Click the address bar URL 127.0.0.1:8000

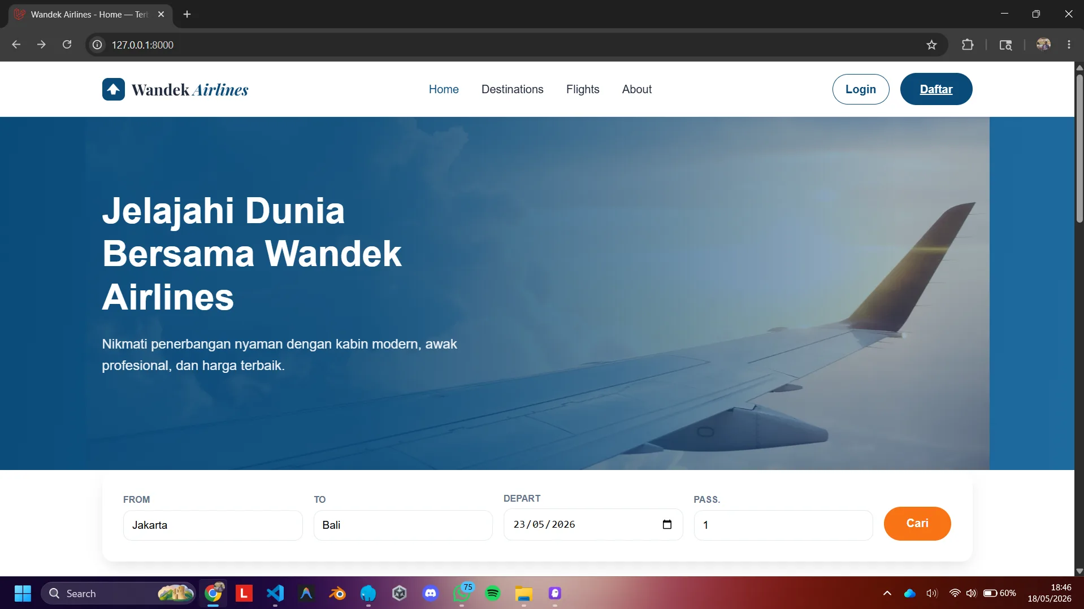pos(142,45)
